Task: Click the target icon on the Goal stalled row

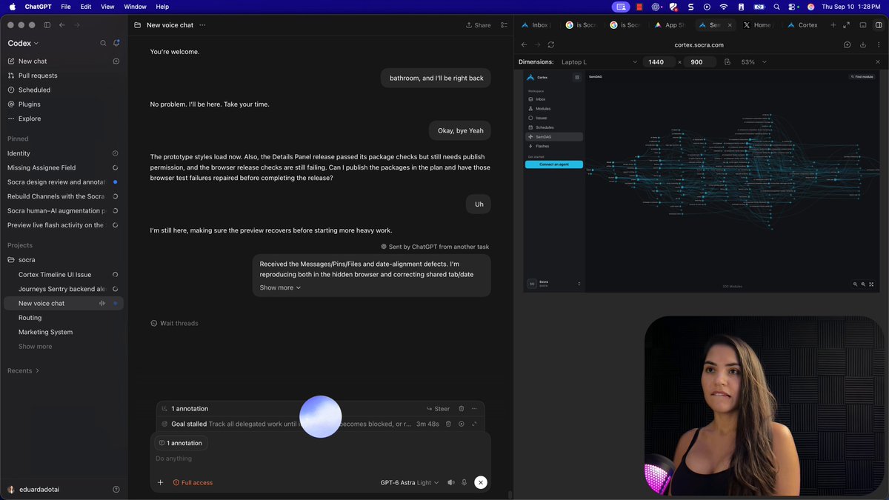Action: coord(462,424)
